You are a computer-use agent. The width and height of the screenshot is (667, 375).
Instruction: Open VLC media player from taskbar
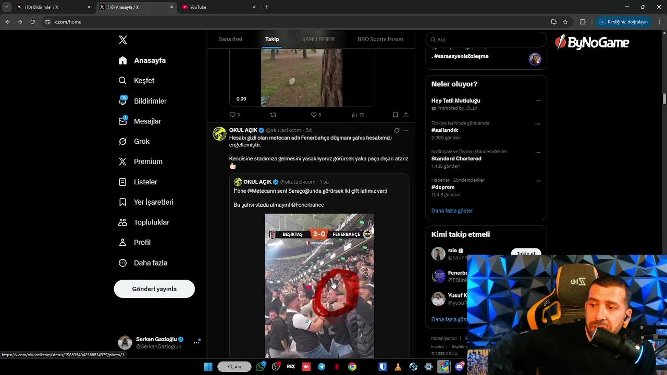tap(398, 367)
